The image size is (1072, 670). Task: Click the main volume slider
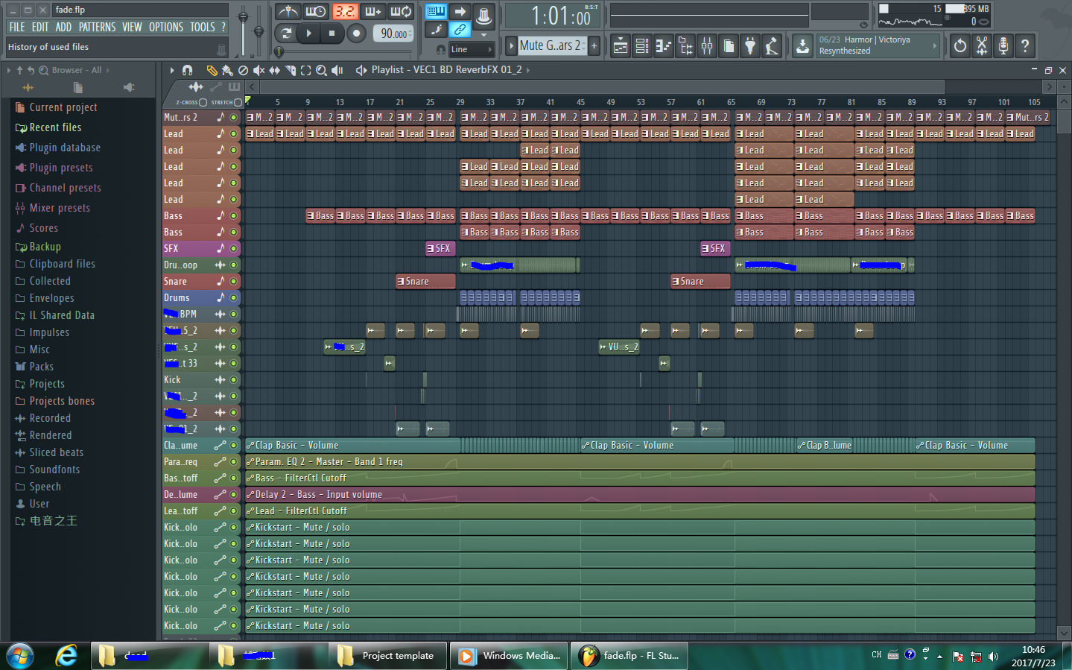[x=243, y=16]
